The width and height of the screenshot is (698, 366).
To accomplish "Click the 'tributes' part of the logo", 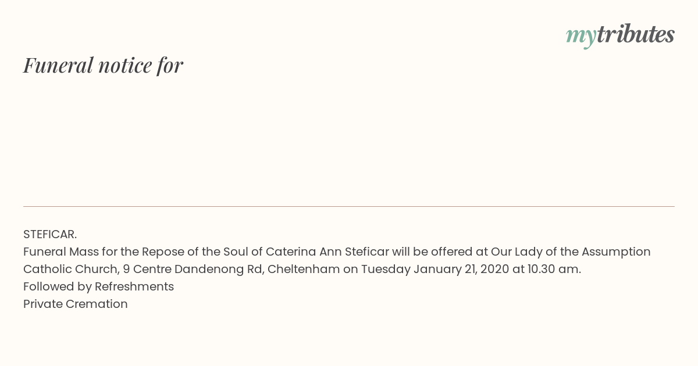I will coord(635,34).
